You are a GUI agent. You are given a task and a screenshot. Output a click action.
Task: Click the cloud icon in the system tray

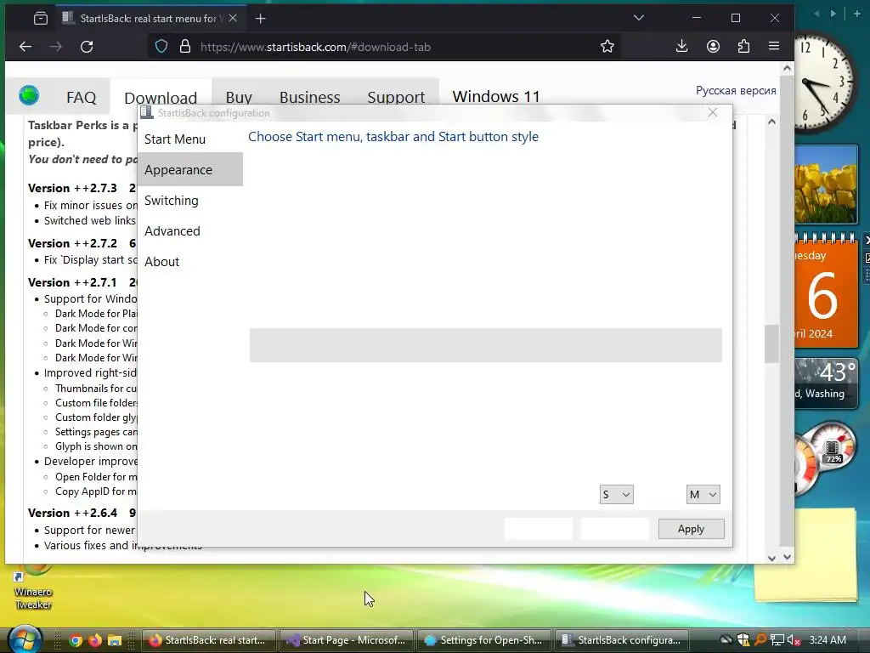click(x=726, y=639)
